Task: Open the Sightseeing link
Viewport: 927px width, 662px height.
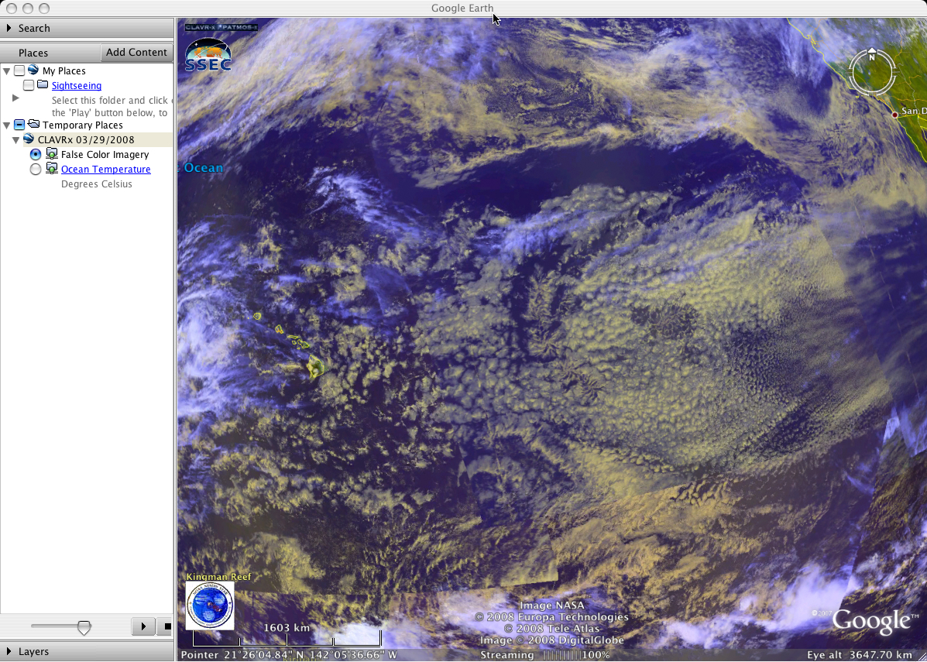Action: (76, 86)
